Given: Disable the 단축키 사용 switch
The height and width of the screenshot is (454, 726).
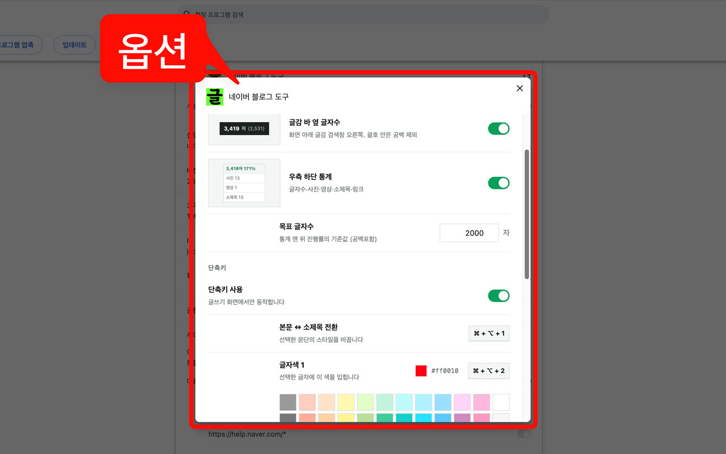Looking at the screenshot, I should [x=499, y=296].
